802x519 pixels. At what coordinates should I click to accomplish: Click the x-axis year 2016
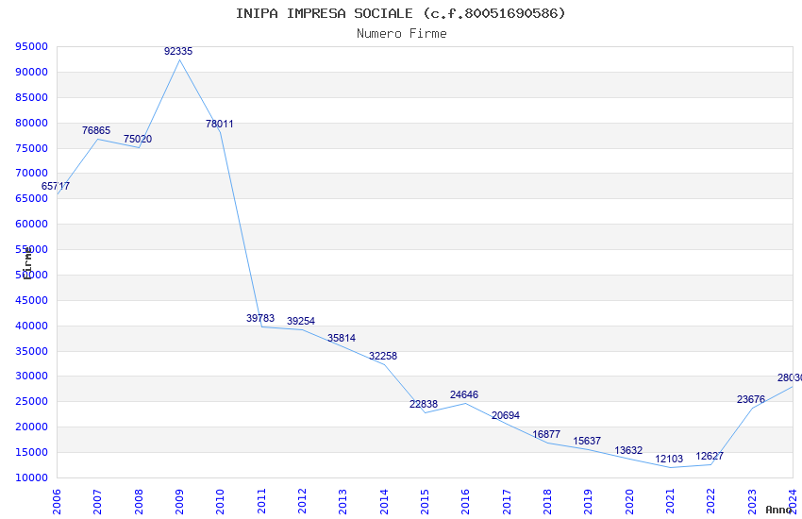tap(466, 501)
